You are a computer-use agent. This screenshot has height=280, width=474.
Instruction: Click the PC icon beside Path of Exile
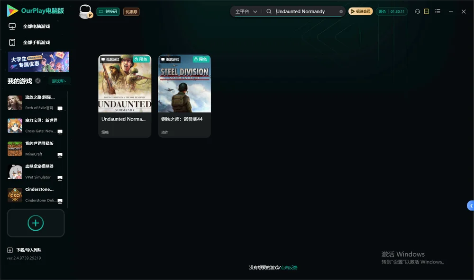60,109
